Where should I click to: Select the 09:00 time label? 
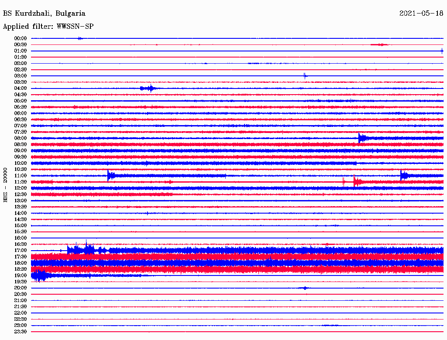21,151
